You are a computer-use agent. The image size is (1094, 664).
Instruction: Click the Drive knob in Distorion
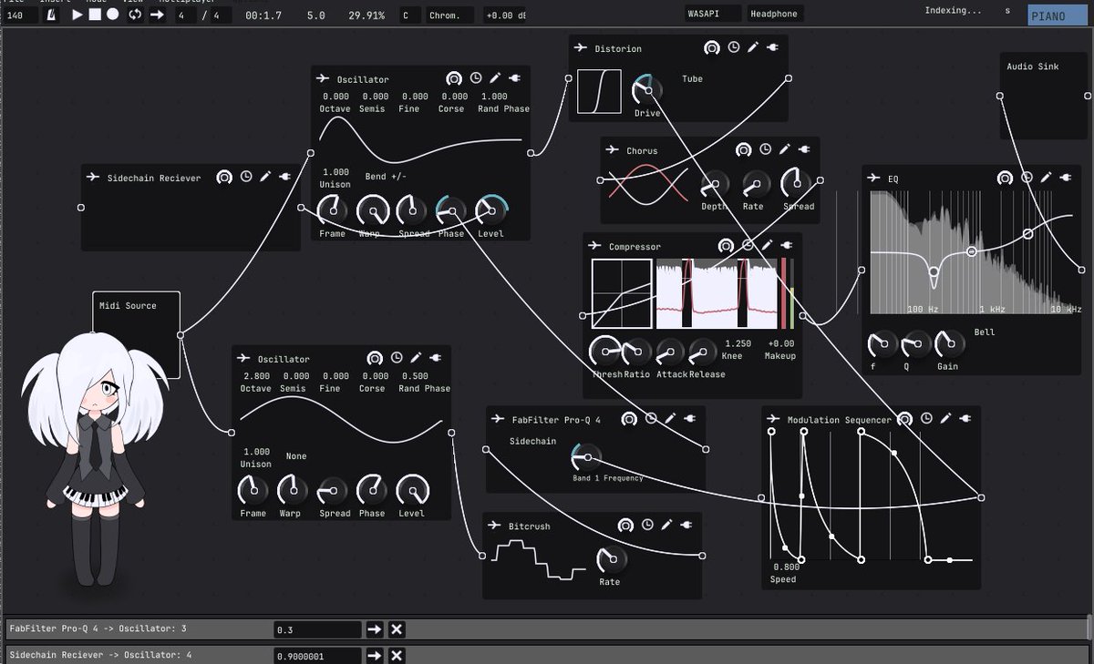(646, 90)
